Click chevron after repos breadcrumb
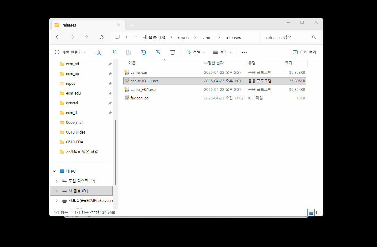 (x=195, y=38)
